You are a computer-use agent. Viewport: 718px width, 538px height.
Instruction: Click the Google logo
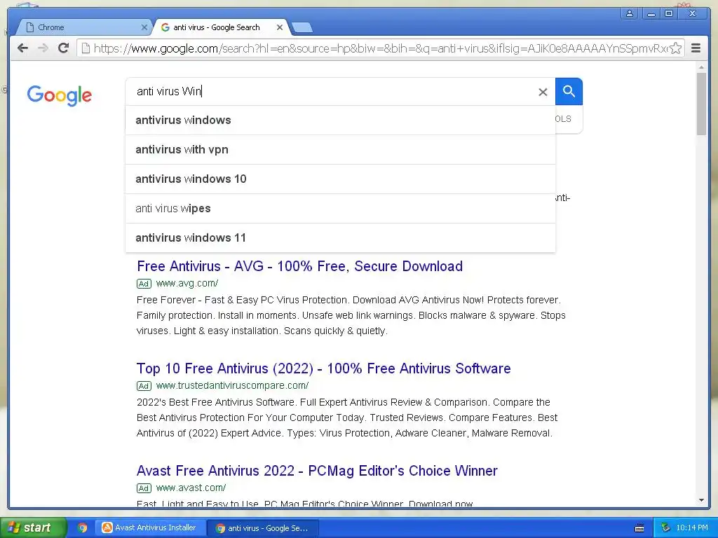click(59, 95)
